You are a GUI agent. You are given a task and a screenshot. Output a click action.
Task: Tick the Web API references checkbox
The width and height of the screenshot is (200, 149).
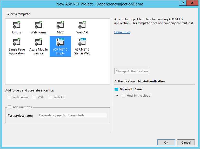click(x=50, y=97)
